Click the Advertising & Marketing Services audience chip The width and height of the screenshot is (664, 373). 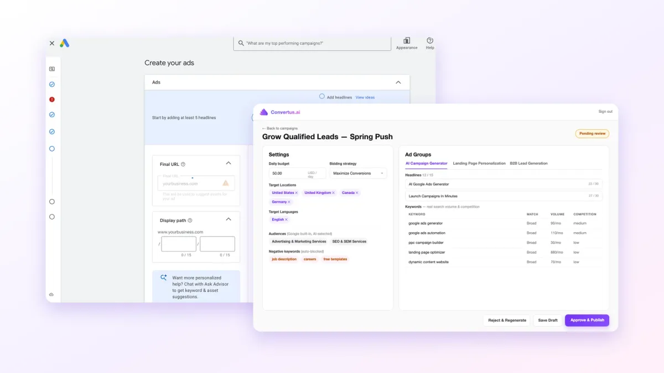(299, 241)
